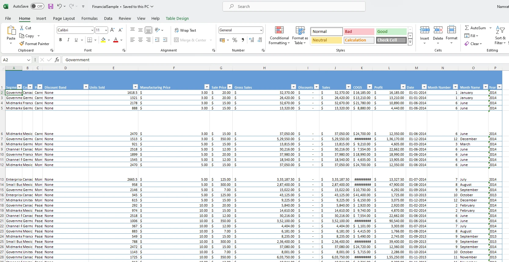
Task: Click the Percent Style icon
Action: point(235,40)
